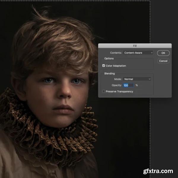Click the Fill dialog title bar

pos(135,46)
